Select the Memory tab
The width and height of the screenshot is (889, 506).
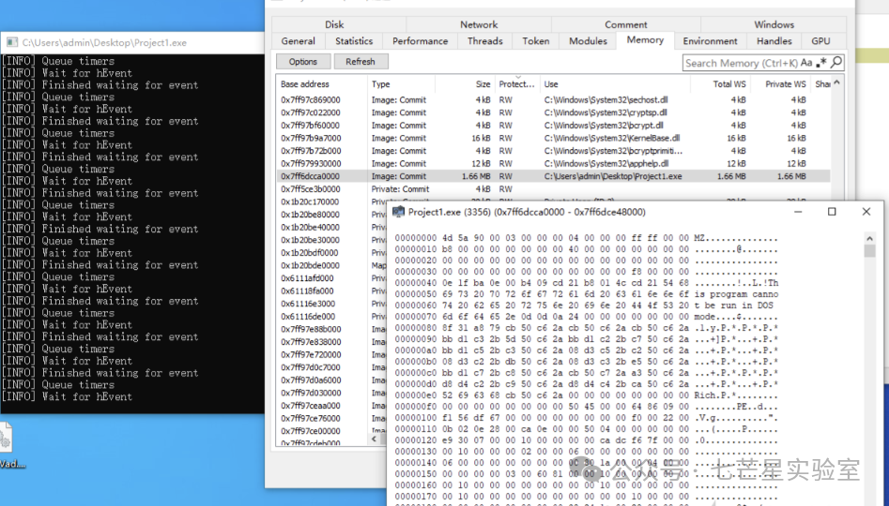[645, 40]
